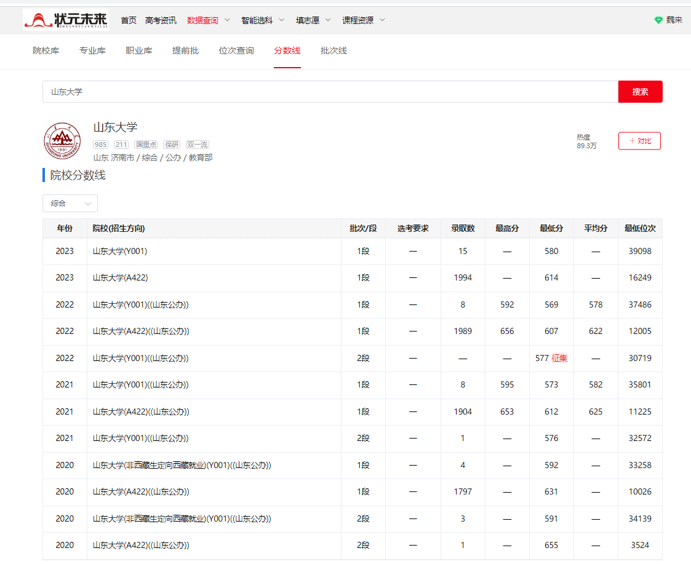The width and height of the screenshot is (691, 564).
Task: Click the red 搜索 button
Action: (x=640, y=92)
